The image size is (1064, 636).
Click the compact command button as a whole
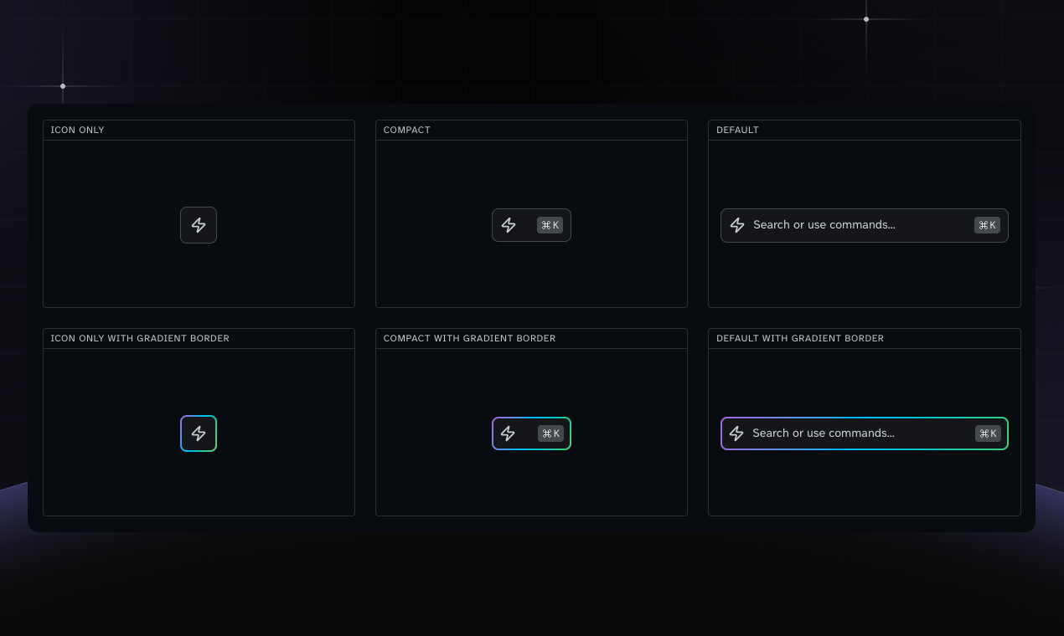pyautogui.click(x=531, y=224)
